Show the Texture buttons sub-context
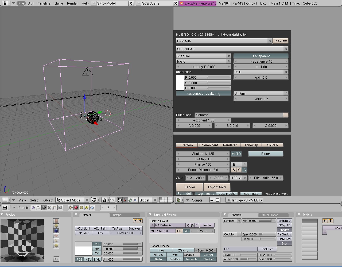This screenshot has height=267, width=342. (x=81, y=208)
